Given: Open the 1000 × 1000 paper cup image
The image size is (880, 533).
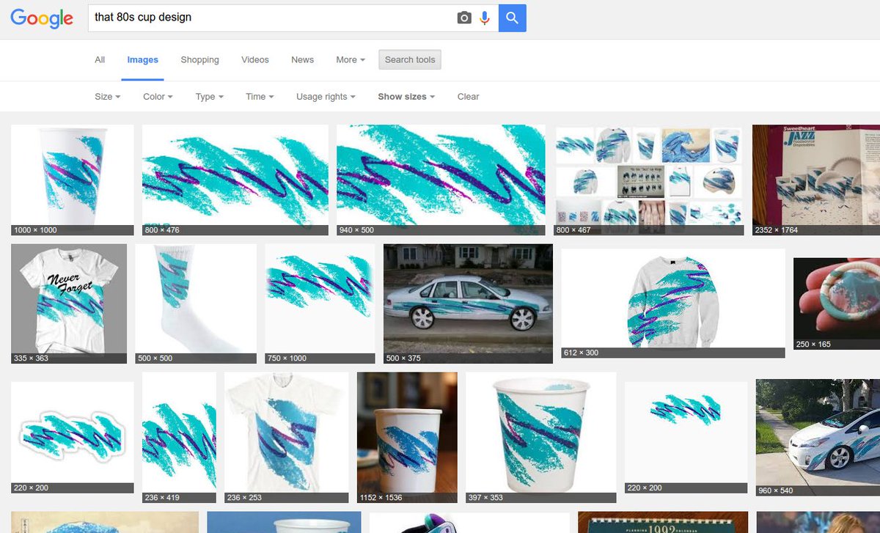Looking at the screenshot, I should point(73,180).
